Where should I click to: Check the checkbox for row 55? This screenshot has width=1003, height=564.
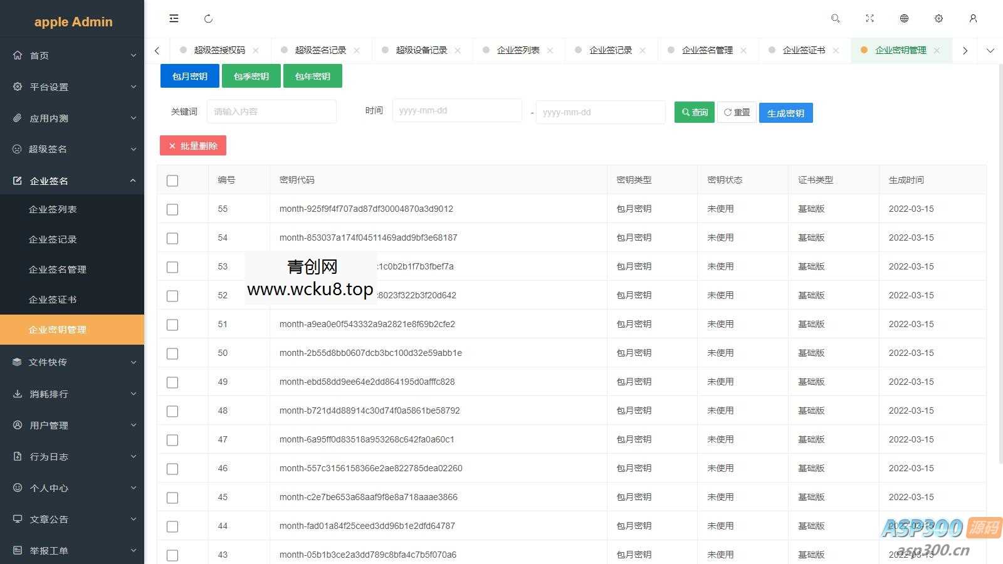point(172,209)
